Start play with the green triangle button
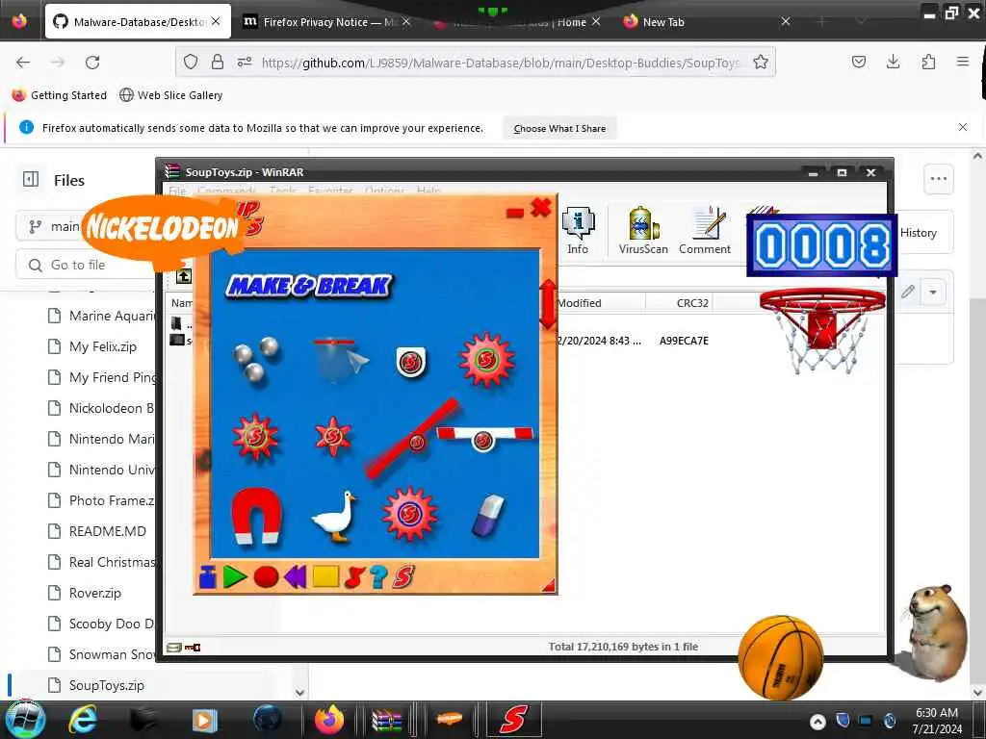The image size is (986, 739). tap(235, 577)
